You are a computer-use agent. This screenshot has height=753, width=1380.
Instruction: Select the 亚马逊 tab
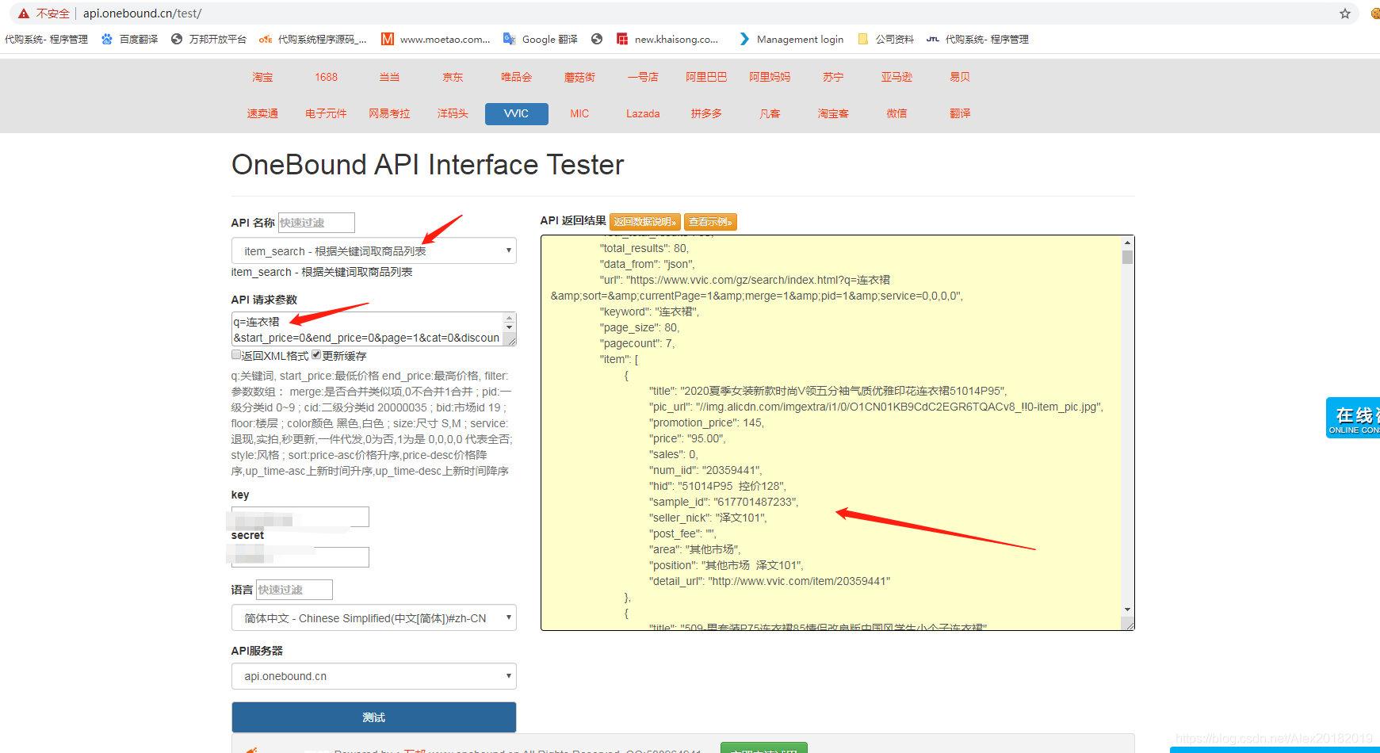click(896, 77)
